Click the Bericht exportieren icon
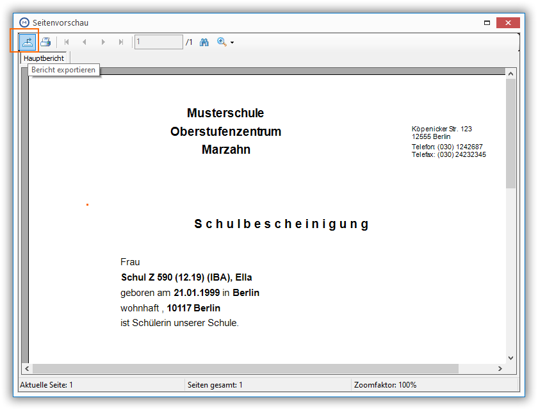Image resolution: width=538 pixels, height=410 pixels. point(27,42)
